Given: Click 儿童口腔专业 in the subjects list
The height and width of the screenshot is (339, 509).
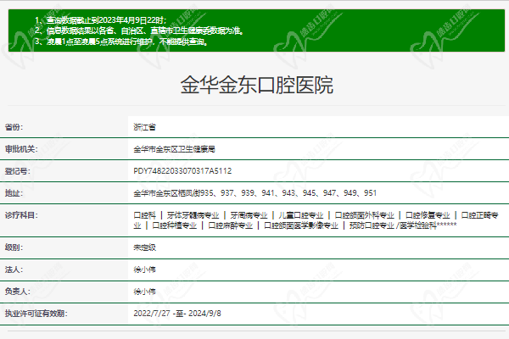Looking at the screenshot, I should click(x=301, y=215).
